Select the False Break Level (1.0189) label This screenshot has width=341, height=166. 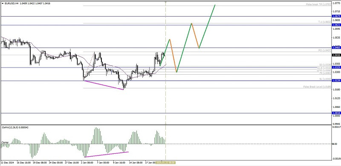point(317,87)
